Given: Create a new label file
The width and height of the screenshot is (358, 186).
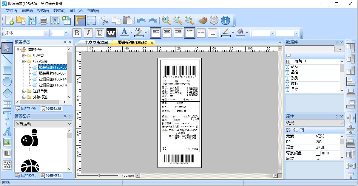Looking at the screenshot, I should click(x=10, y=20).
